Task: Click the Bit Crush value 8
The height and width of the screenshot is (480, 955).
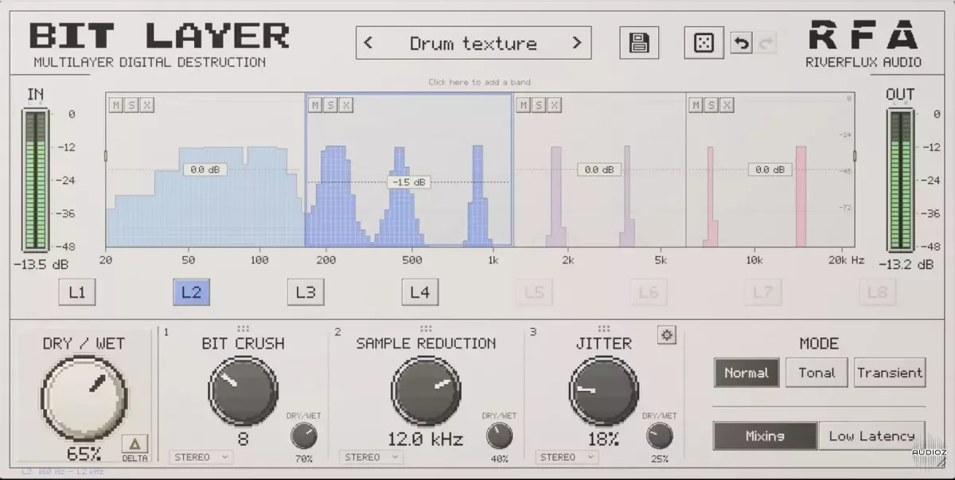Action: [x=243, y=439]
